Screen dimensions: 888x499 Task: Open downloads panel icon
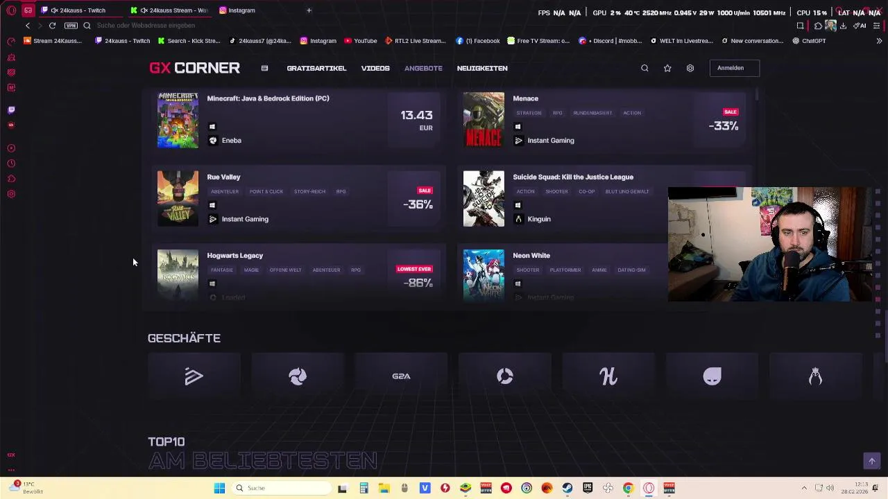coord(843,26)
